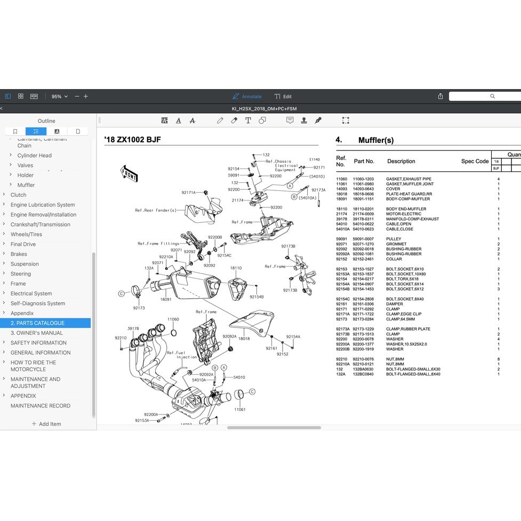Expand the Clutch outline section

tap(4, 195)
